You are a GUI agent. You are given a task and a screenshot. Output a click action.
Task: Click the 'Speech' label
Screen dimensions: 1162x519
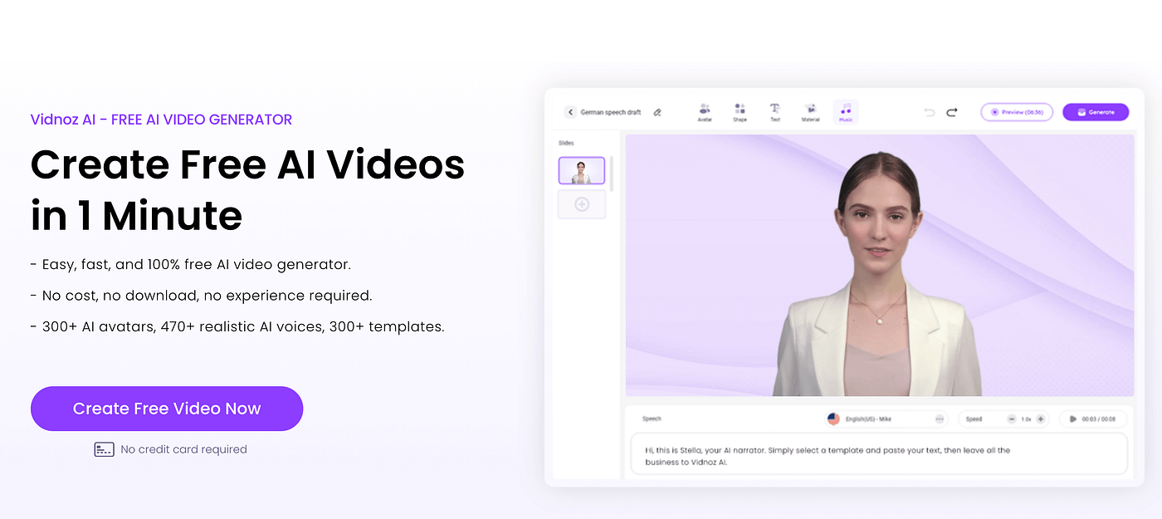coord(652,419)
